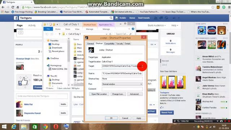Viewport: 231px width, 130px height.
Task: Click OK in Shortcut Properties
Action: pyautogui.click(x=111, y=118)
